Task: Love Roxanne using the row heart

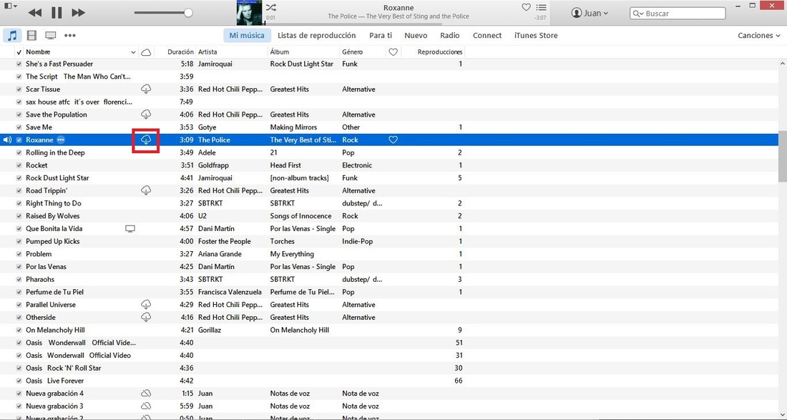Action: 393,140
